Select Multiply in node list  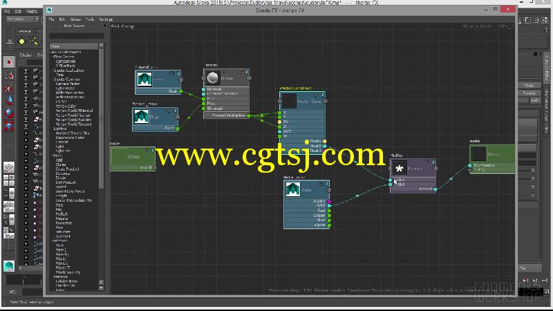(x=62, y=214)
